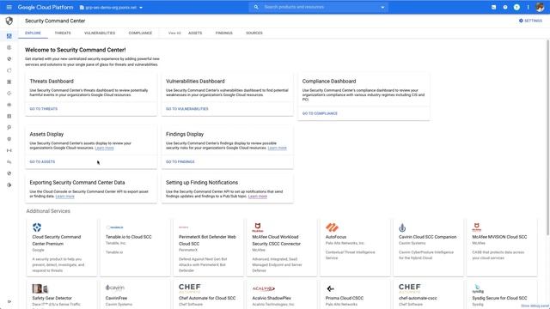Expand the search bar dropdown arrow

point(382,7)
